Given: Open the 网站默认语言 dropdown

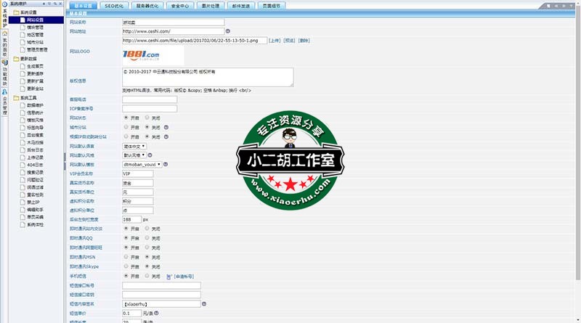Looking at the screenshot, I should [134, 146].
